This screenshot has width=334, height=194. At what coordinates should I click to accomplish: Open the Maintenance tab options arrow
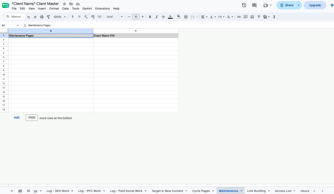pyautogui.click(x=241, y=191)
